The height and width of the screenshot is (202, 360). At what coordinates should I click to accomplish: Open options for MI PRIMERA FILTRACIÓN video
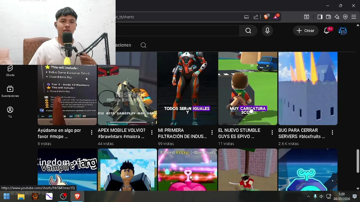212,132
